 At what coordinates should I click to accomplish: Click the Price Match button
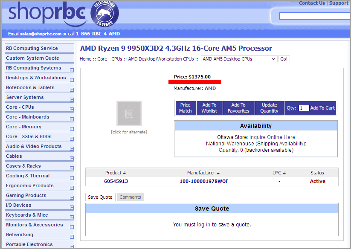click(185, 108)
